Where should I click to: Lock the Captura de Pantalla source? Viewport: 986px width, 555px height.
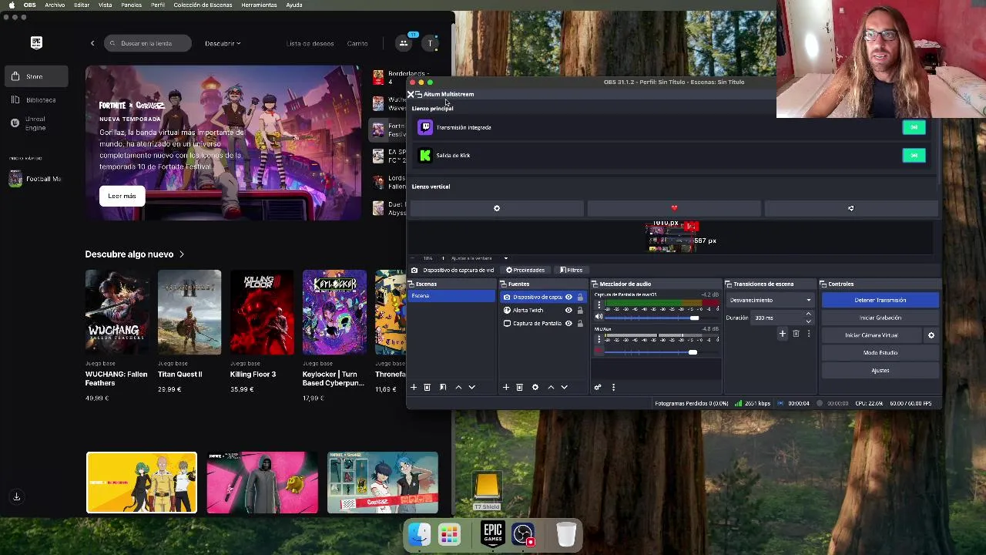pos(580,323)
